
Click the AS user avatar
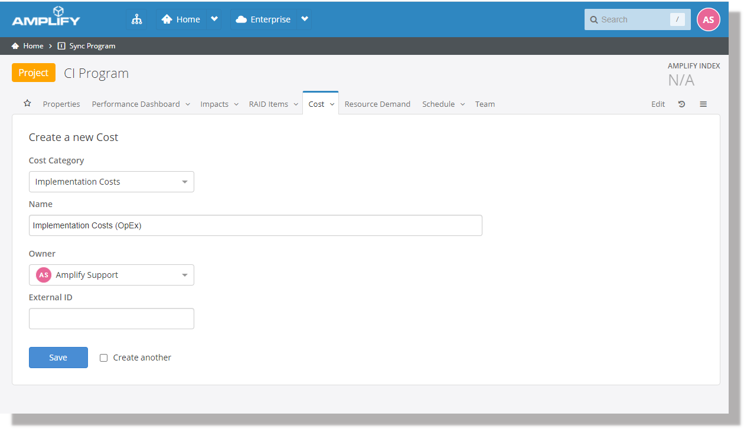[709, 19]
